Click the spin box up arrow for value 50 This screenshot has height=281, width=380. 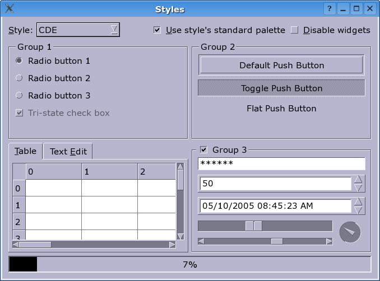pos(359,180)
